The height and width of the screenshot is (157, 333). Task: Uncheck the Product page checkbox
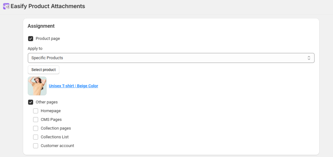click(x=31, y=39)
